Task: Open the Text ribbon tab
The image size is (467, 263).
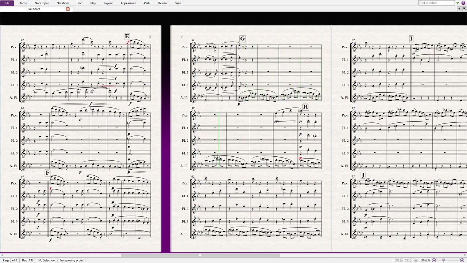Action: coord(80,3)
